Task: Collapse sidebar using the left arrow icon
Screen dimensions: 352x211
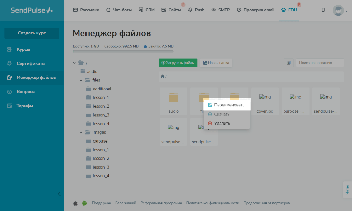Action: [59, 194]
